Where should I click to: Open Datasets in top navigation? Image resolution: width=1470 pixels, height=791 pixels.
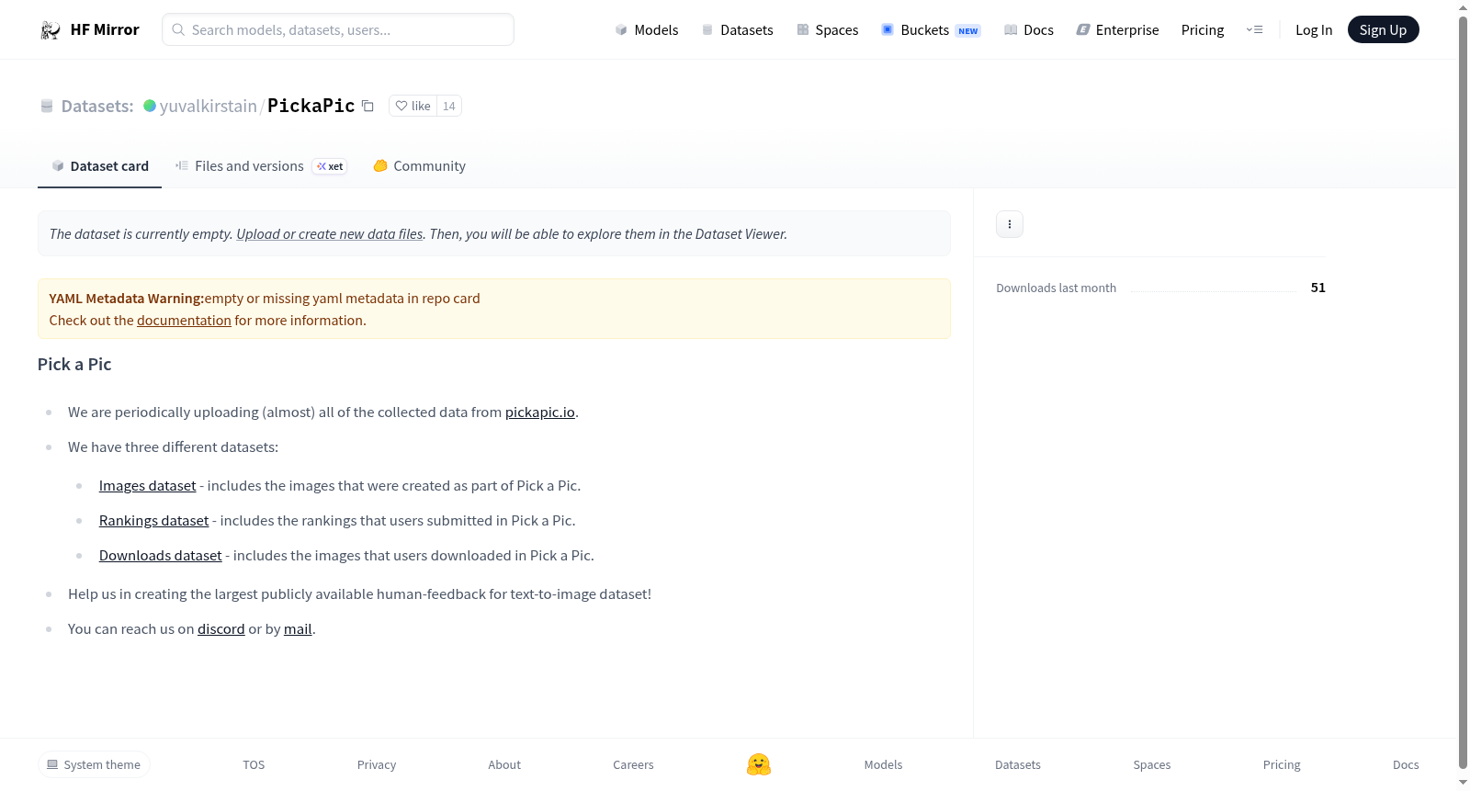(x=738, y=30)
